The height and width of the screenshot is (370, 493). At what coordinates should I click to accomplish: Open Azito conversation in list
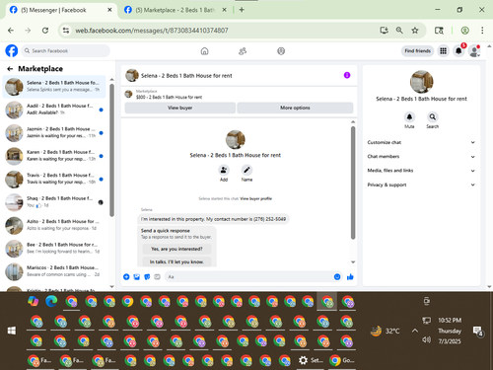point(54,225)
